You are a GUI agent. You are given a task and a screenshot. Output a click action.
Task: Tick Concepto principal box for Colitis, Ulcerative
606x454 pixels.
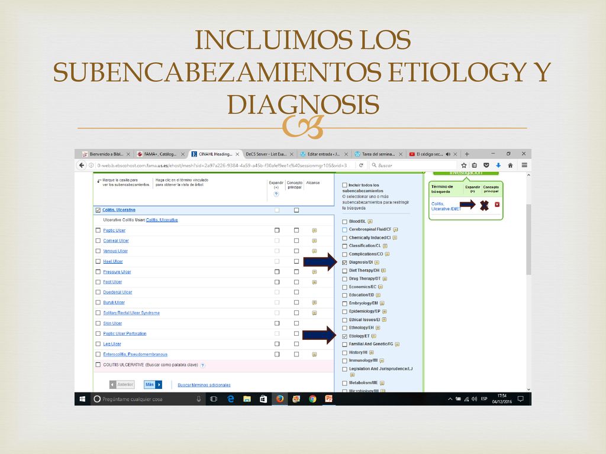point(296,210)
